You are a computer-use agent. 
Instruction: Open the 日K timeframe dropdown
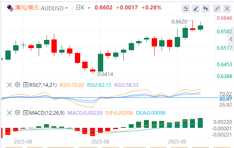(89, 8)
